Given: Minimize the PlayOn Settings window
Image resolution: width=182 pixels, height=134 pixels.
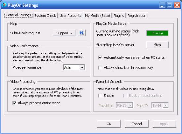Looking at the screenshot, I should click(162, 5).
